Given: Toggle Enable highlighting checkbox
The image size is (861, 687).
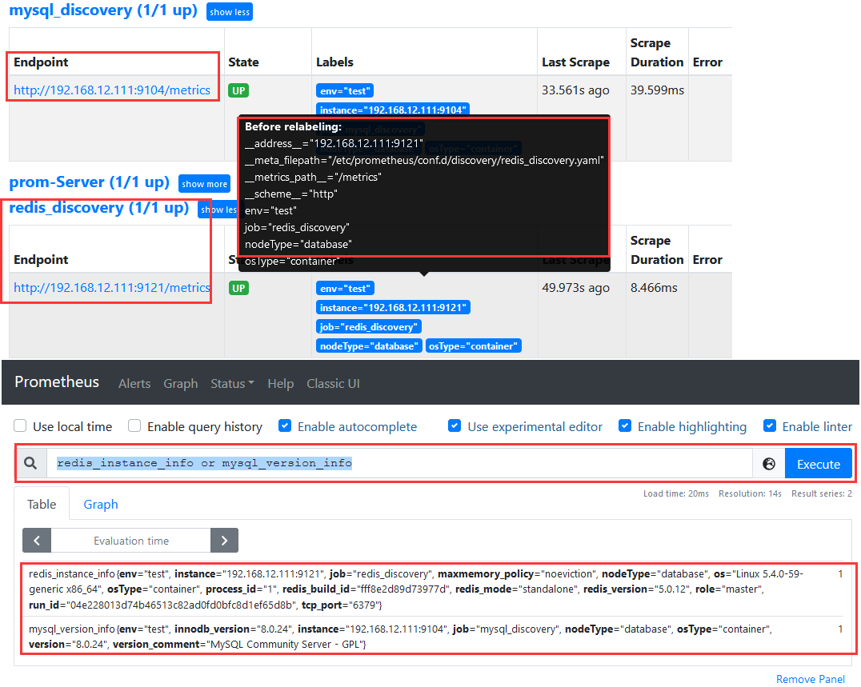Looking at the screenshot, I should coord(625,425).
